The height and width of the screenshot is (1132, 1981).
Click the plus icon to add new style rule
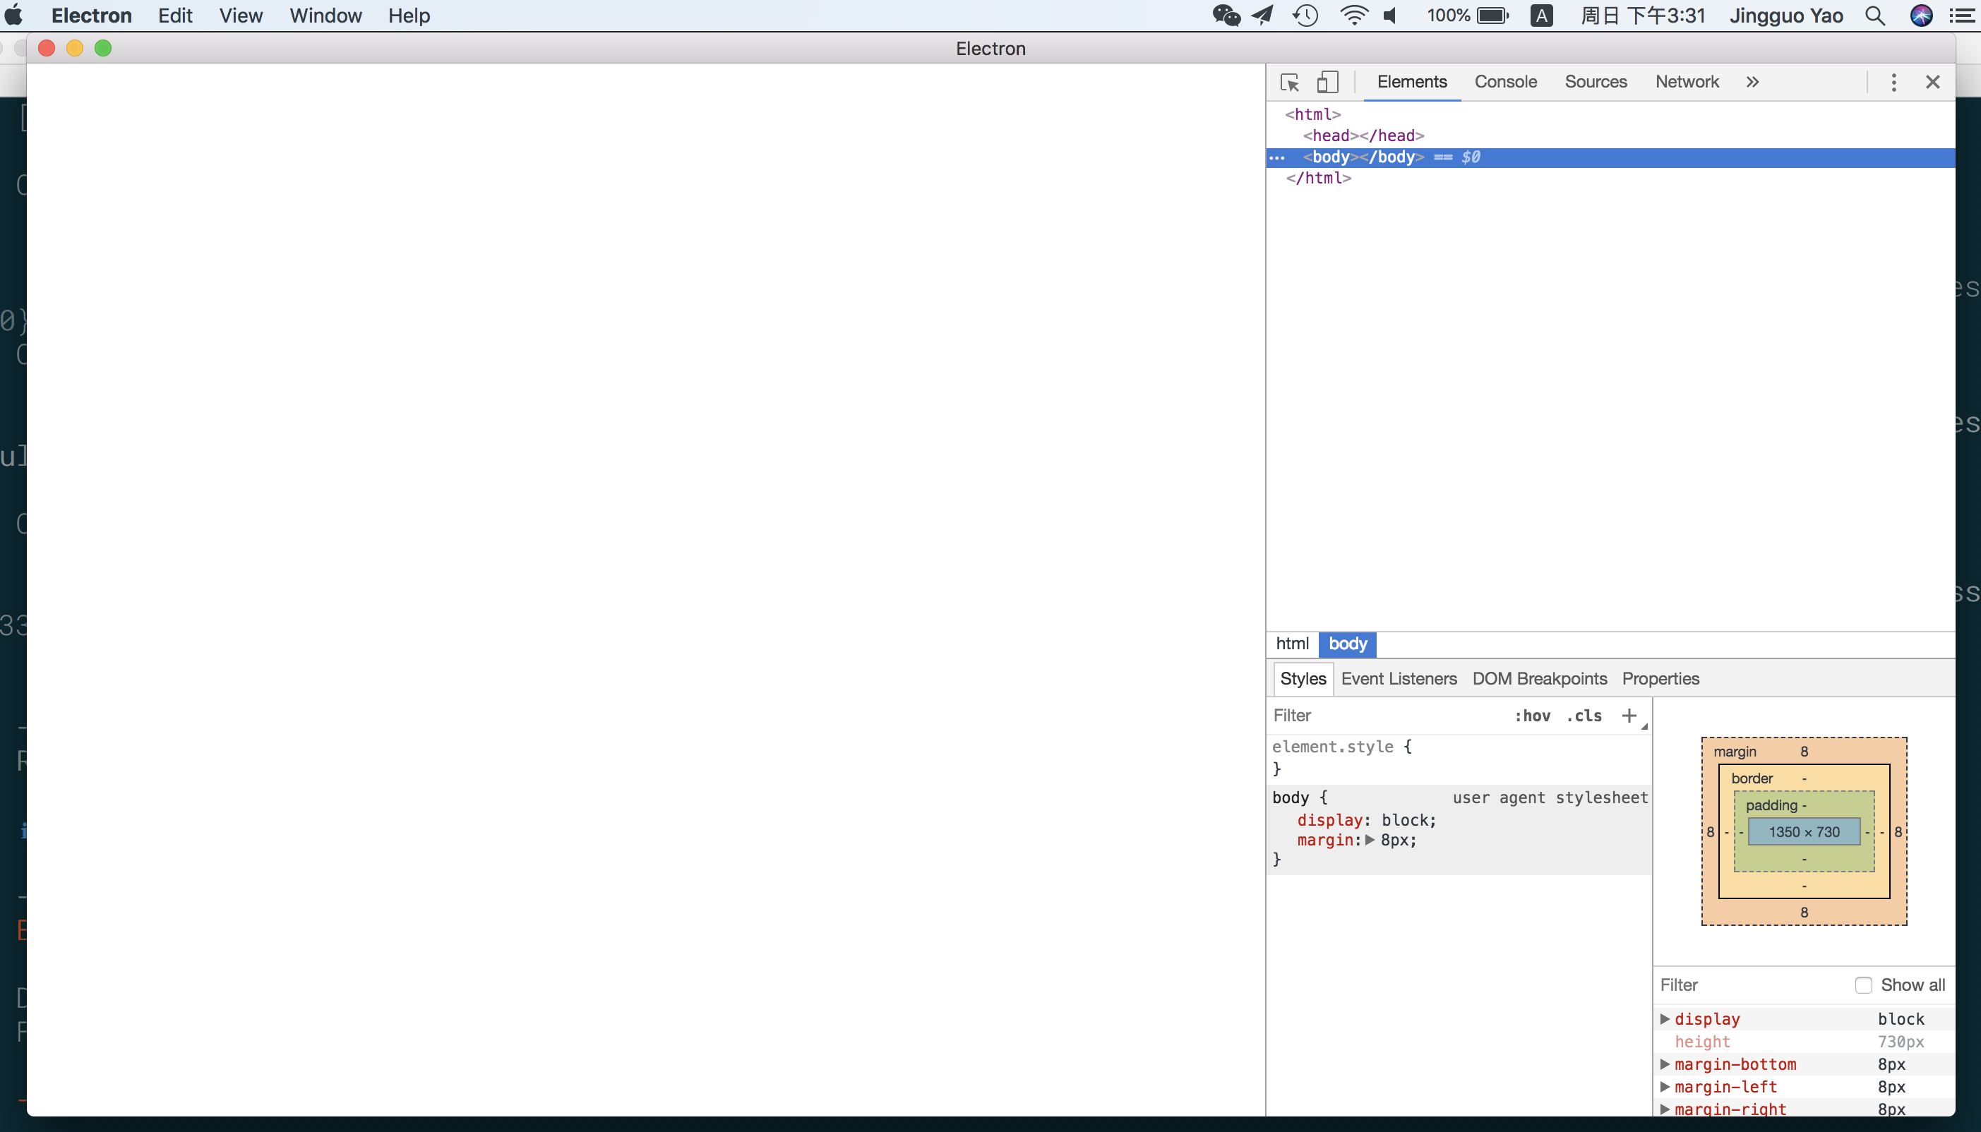pos(1629,716)
